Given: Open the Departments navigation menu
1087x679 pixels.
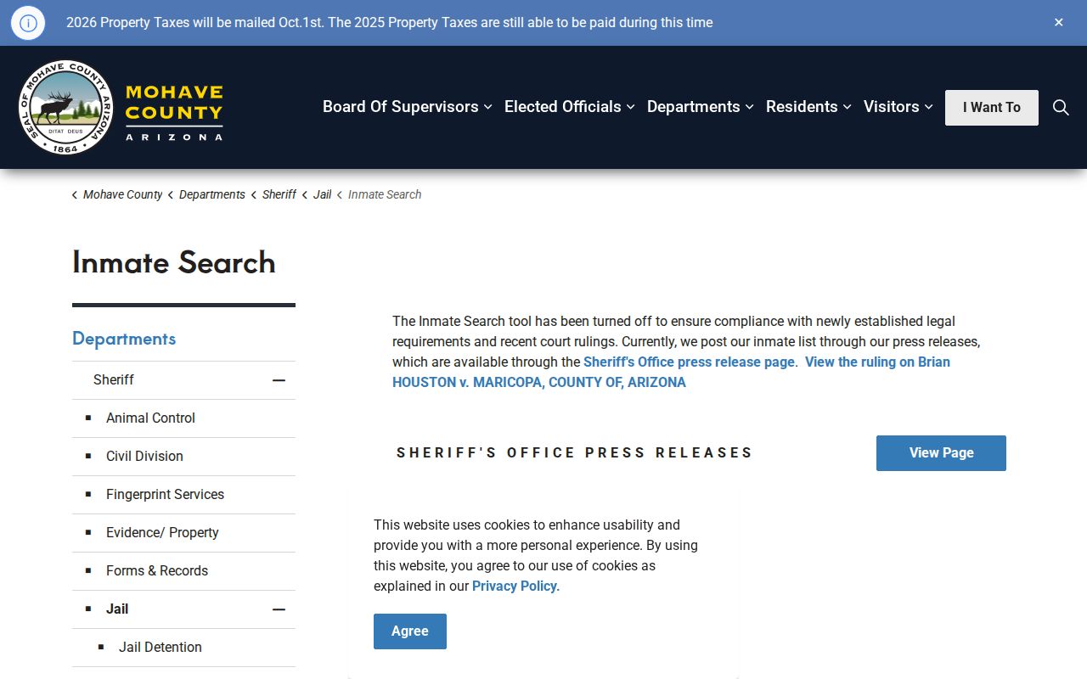Looking at the screenshot, I should tap(701, 107).
